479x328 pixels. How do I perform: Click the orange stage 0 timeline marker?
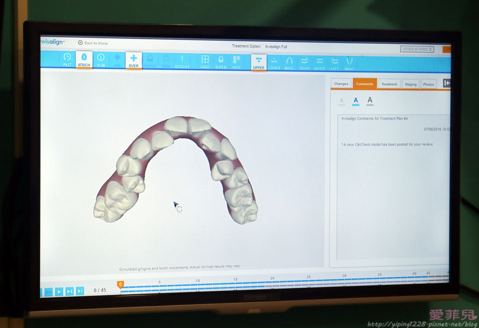click(x=120, y=284)
